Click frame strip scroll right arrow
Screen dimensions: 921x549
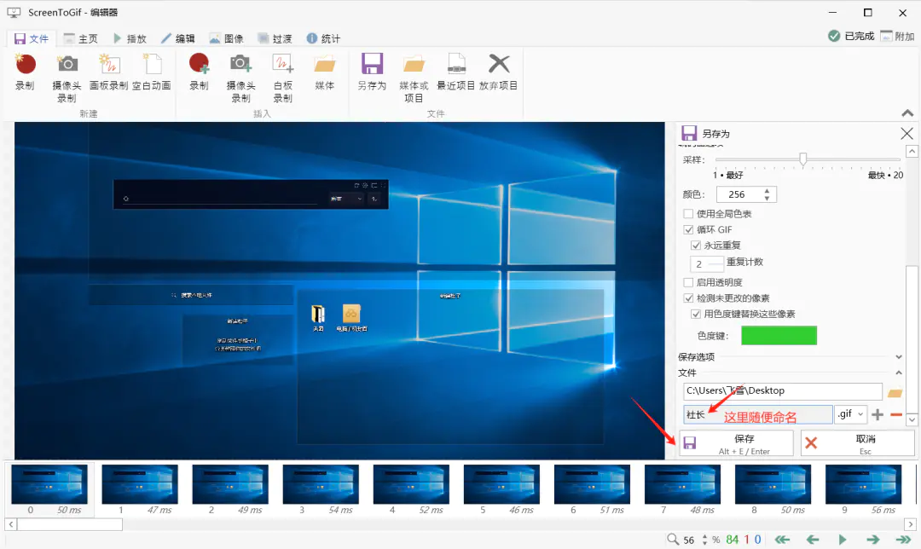(x=910, y=524)
